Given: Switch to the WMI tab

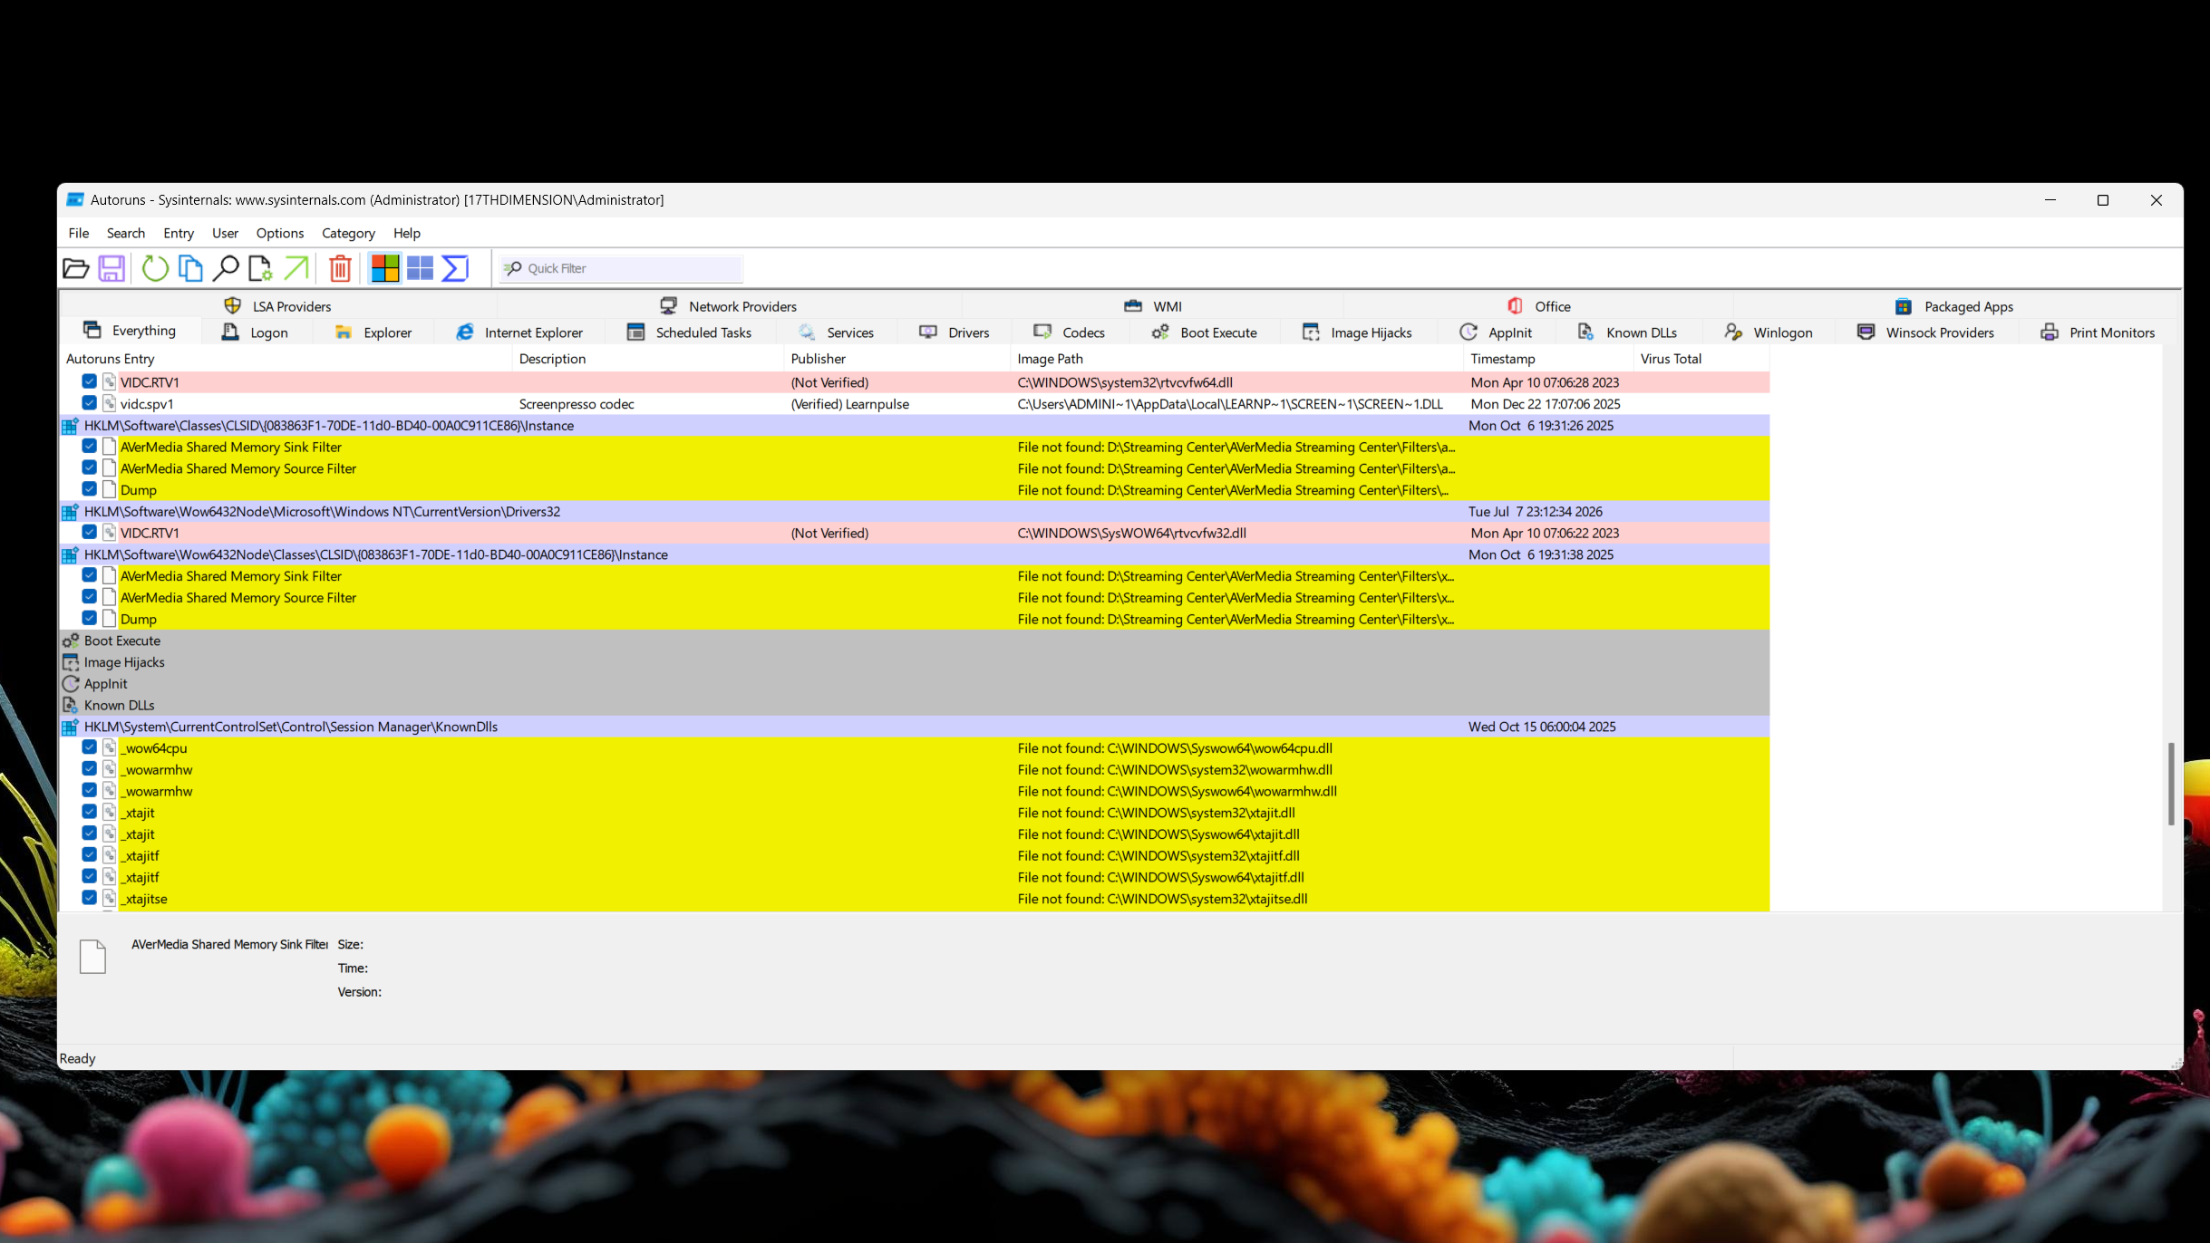Looking at the screenshot, I should pyautogui.click(x=1153, y=306).
